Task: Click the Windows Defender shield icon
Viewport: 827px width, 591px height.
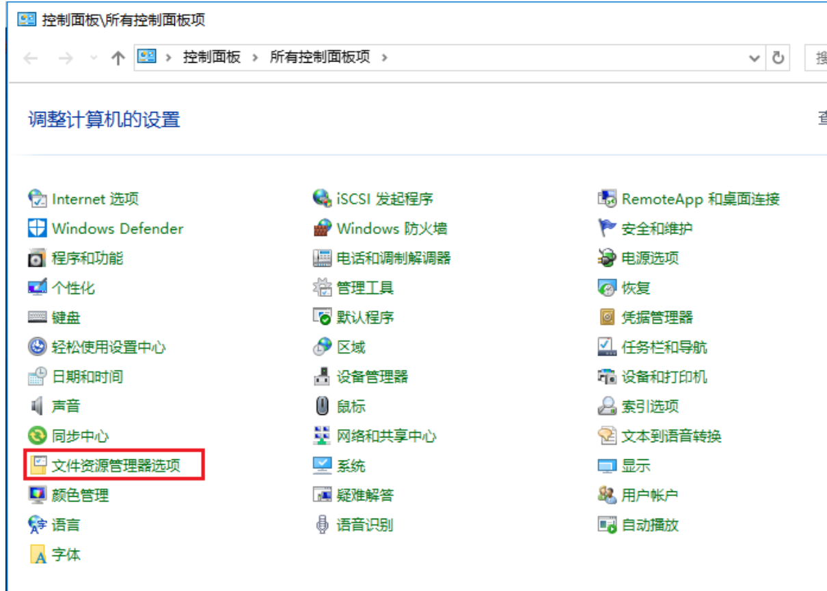Action: 37,229
